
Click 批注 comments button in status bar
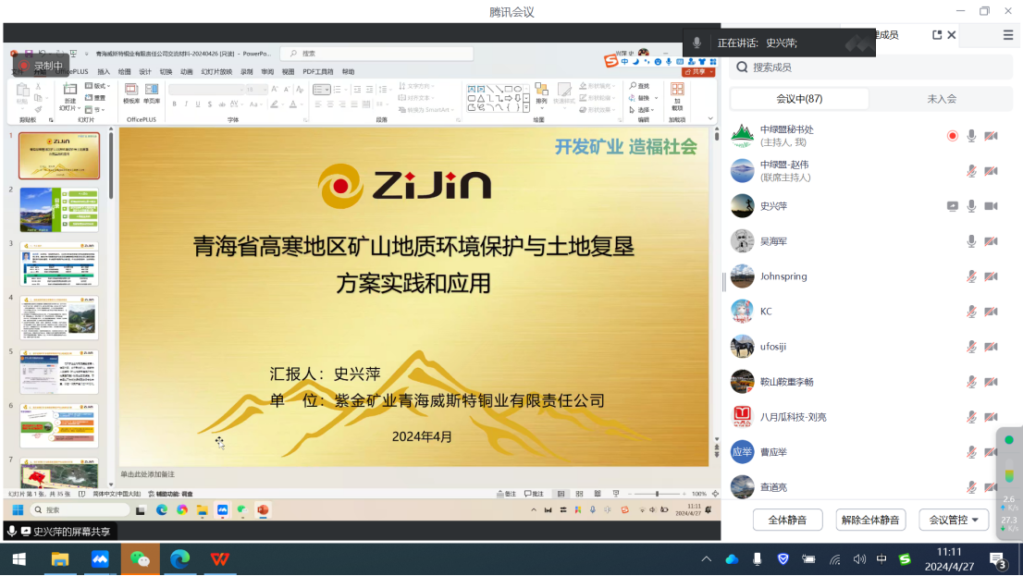coord(534,494)
